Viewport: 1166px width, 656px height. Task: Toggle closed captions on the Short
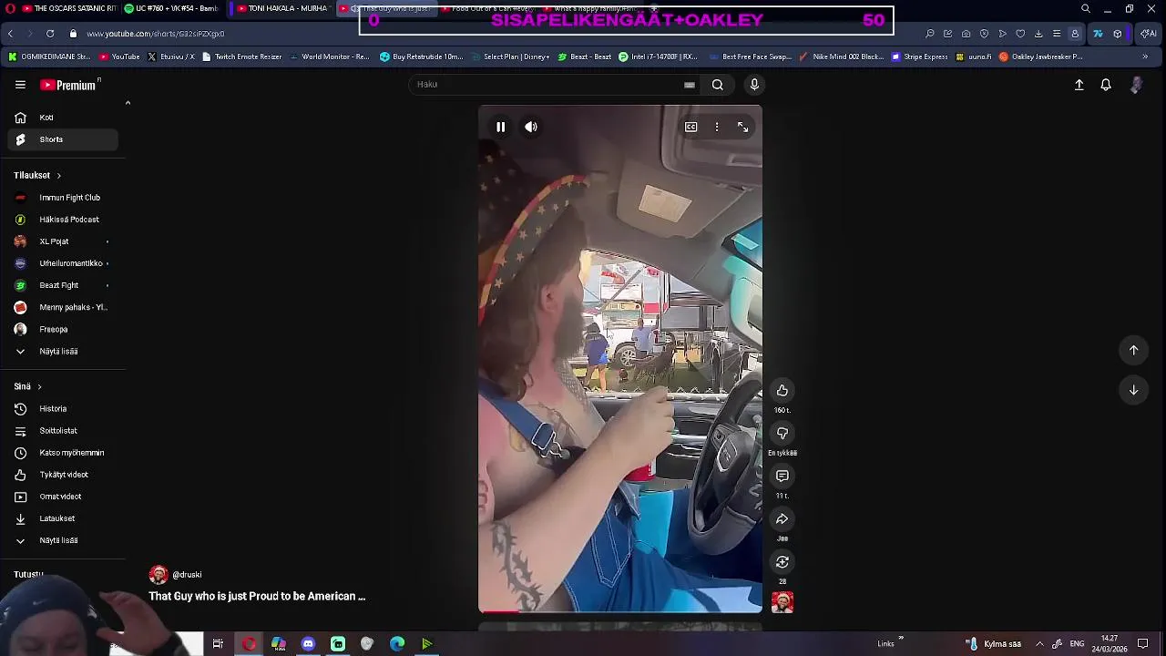(x=691, y=127)
